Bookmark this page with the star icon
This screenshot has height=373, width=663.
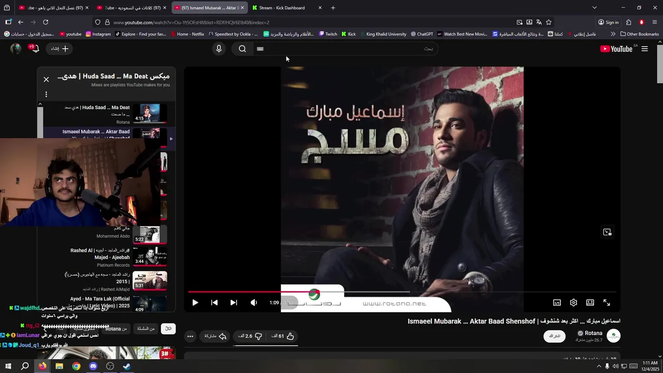pos(549,22)
